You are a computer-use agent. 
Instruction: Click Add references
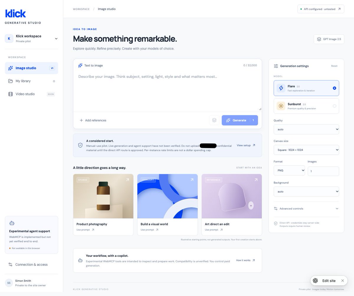93,120
